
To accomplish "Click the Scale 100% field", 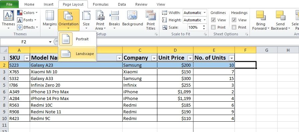I will click(195, 27).
